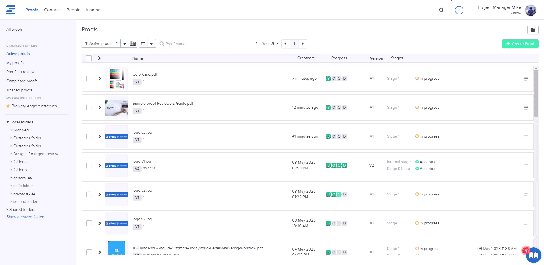Toggle the select-all checkbox in header
The image size is (544, 265).
(89, 58)
